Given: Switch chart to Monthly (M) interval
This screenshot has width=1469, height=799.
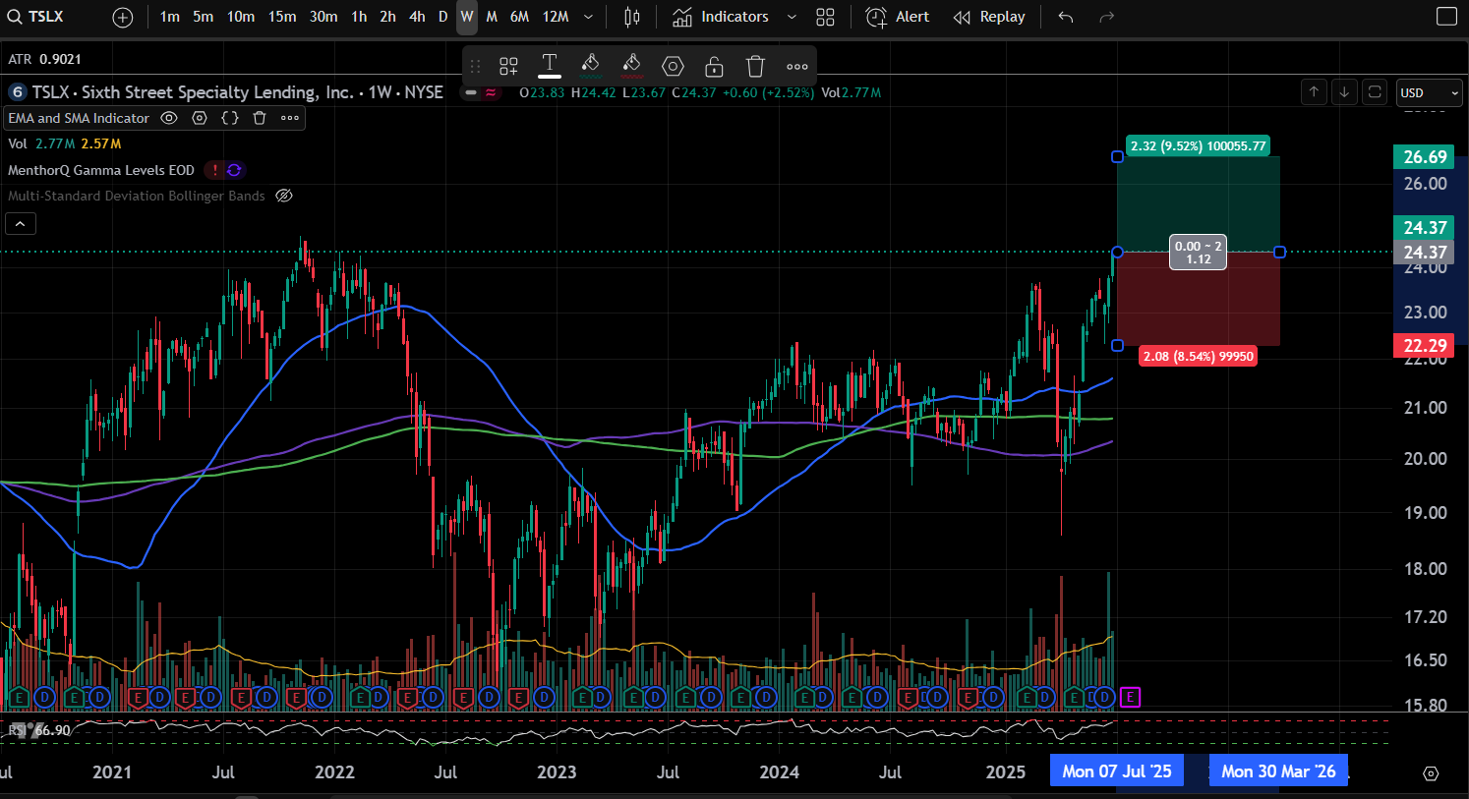Looking at the screenshot, I should [x=492, y=17].
